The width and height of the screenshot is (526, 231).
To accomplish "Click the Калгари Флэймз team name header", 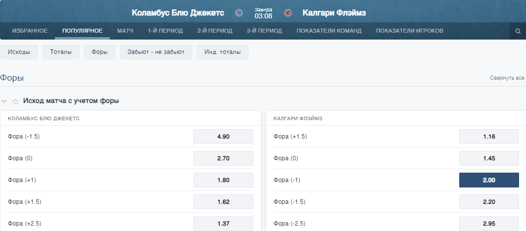I will tap(334, 13).
